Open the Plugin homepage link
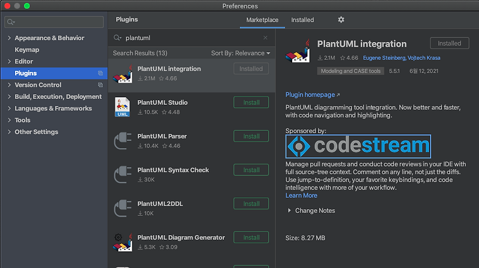Viewport: 479px width, 268px height. pos(310,95)
